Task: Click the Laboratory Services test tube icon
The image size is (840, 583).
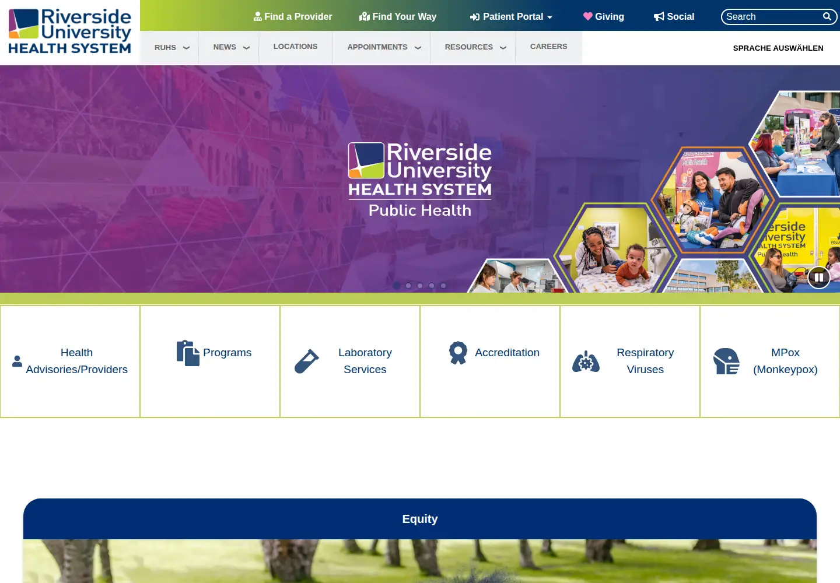Action: coord(307,361)
